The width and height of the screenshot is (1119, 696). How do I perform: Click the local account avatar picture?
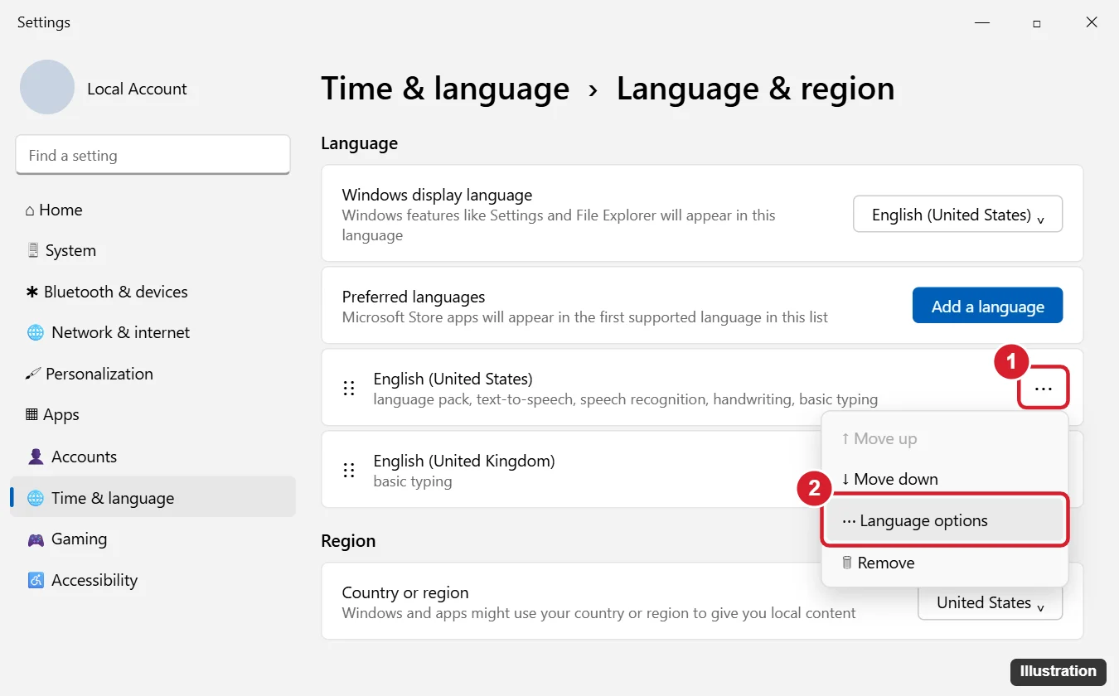[47, 87]
